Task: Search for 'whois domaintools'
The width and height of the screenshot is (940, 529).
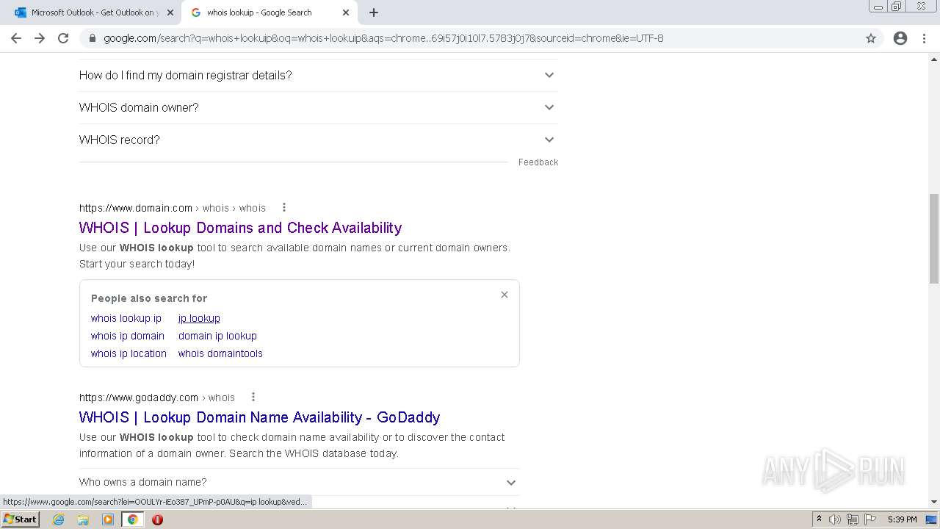Action: [x=220, y=353]
